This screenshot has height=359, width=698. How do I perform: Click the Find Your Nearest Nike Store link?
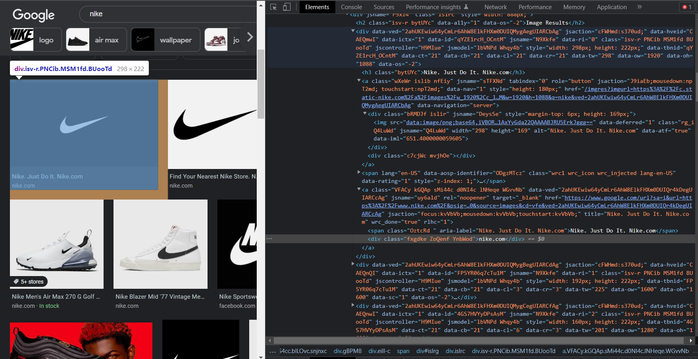tap(213, 177)
